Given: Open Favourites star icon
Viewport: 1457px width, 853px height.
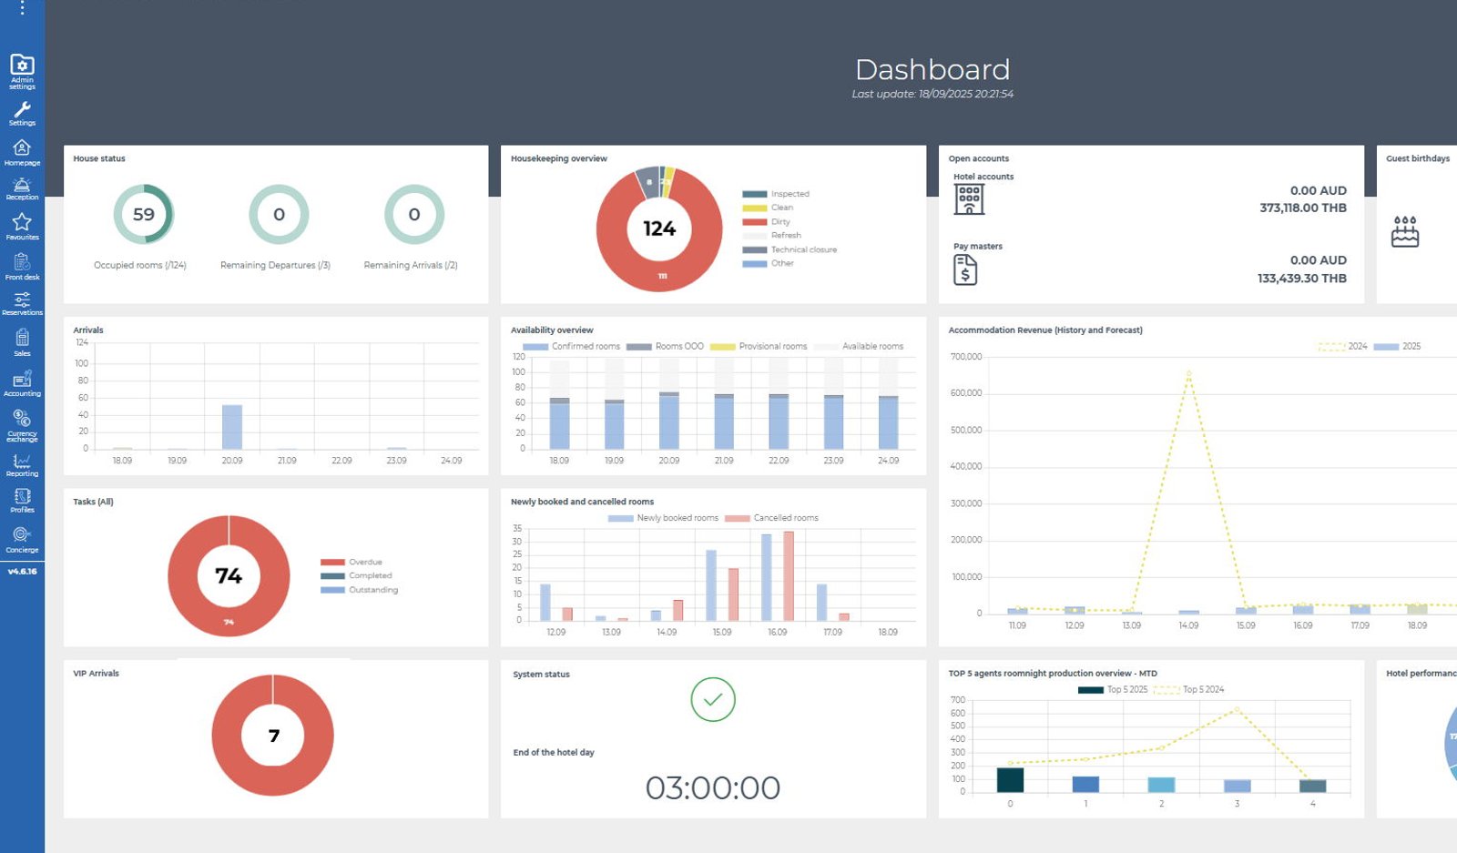Looking at the screenshot, I should (22, 227).
